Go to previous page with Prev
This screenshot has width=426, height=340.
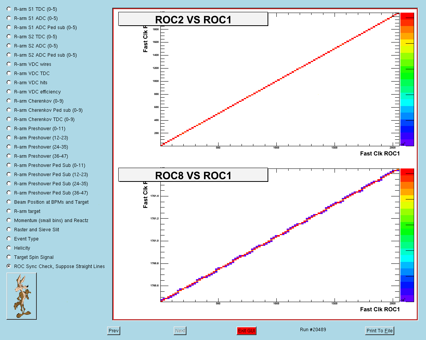coord(114,330)
